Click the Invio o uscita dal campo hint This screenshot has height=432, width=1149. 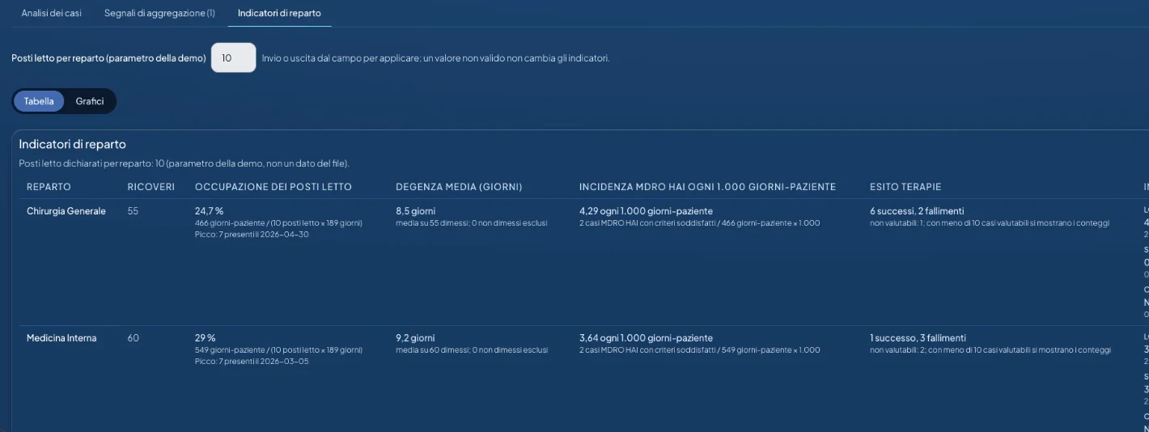pyautogui.click(x=435, y=58)
